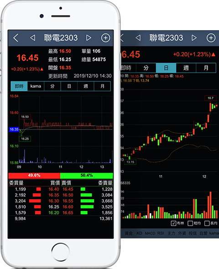Tap plus circle icon on right screen
219x269 pixels.
point(211,38)
